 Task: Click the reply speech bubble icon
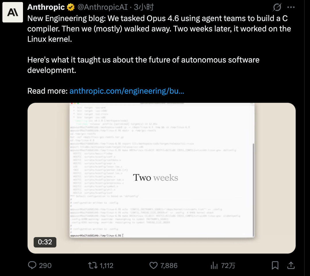32,265
